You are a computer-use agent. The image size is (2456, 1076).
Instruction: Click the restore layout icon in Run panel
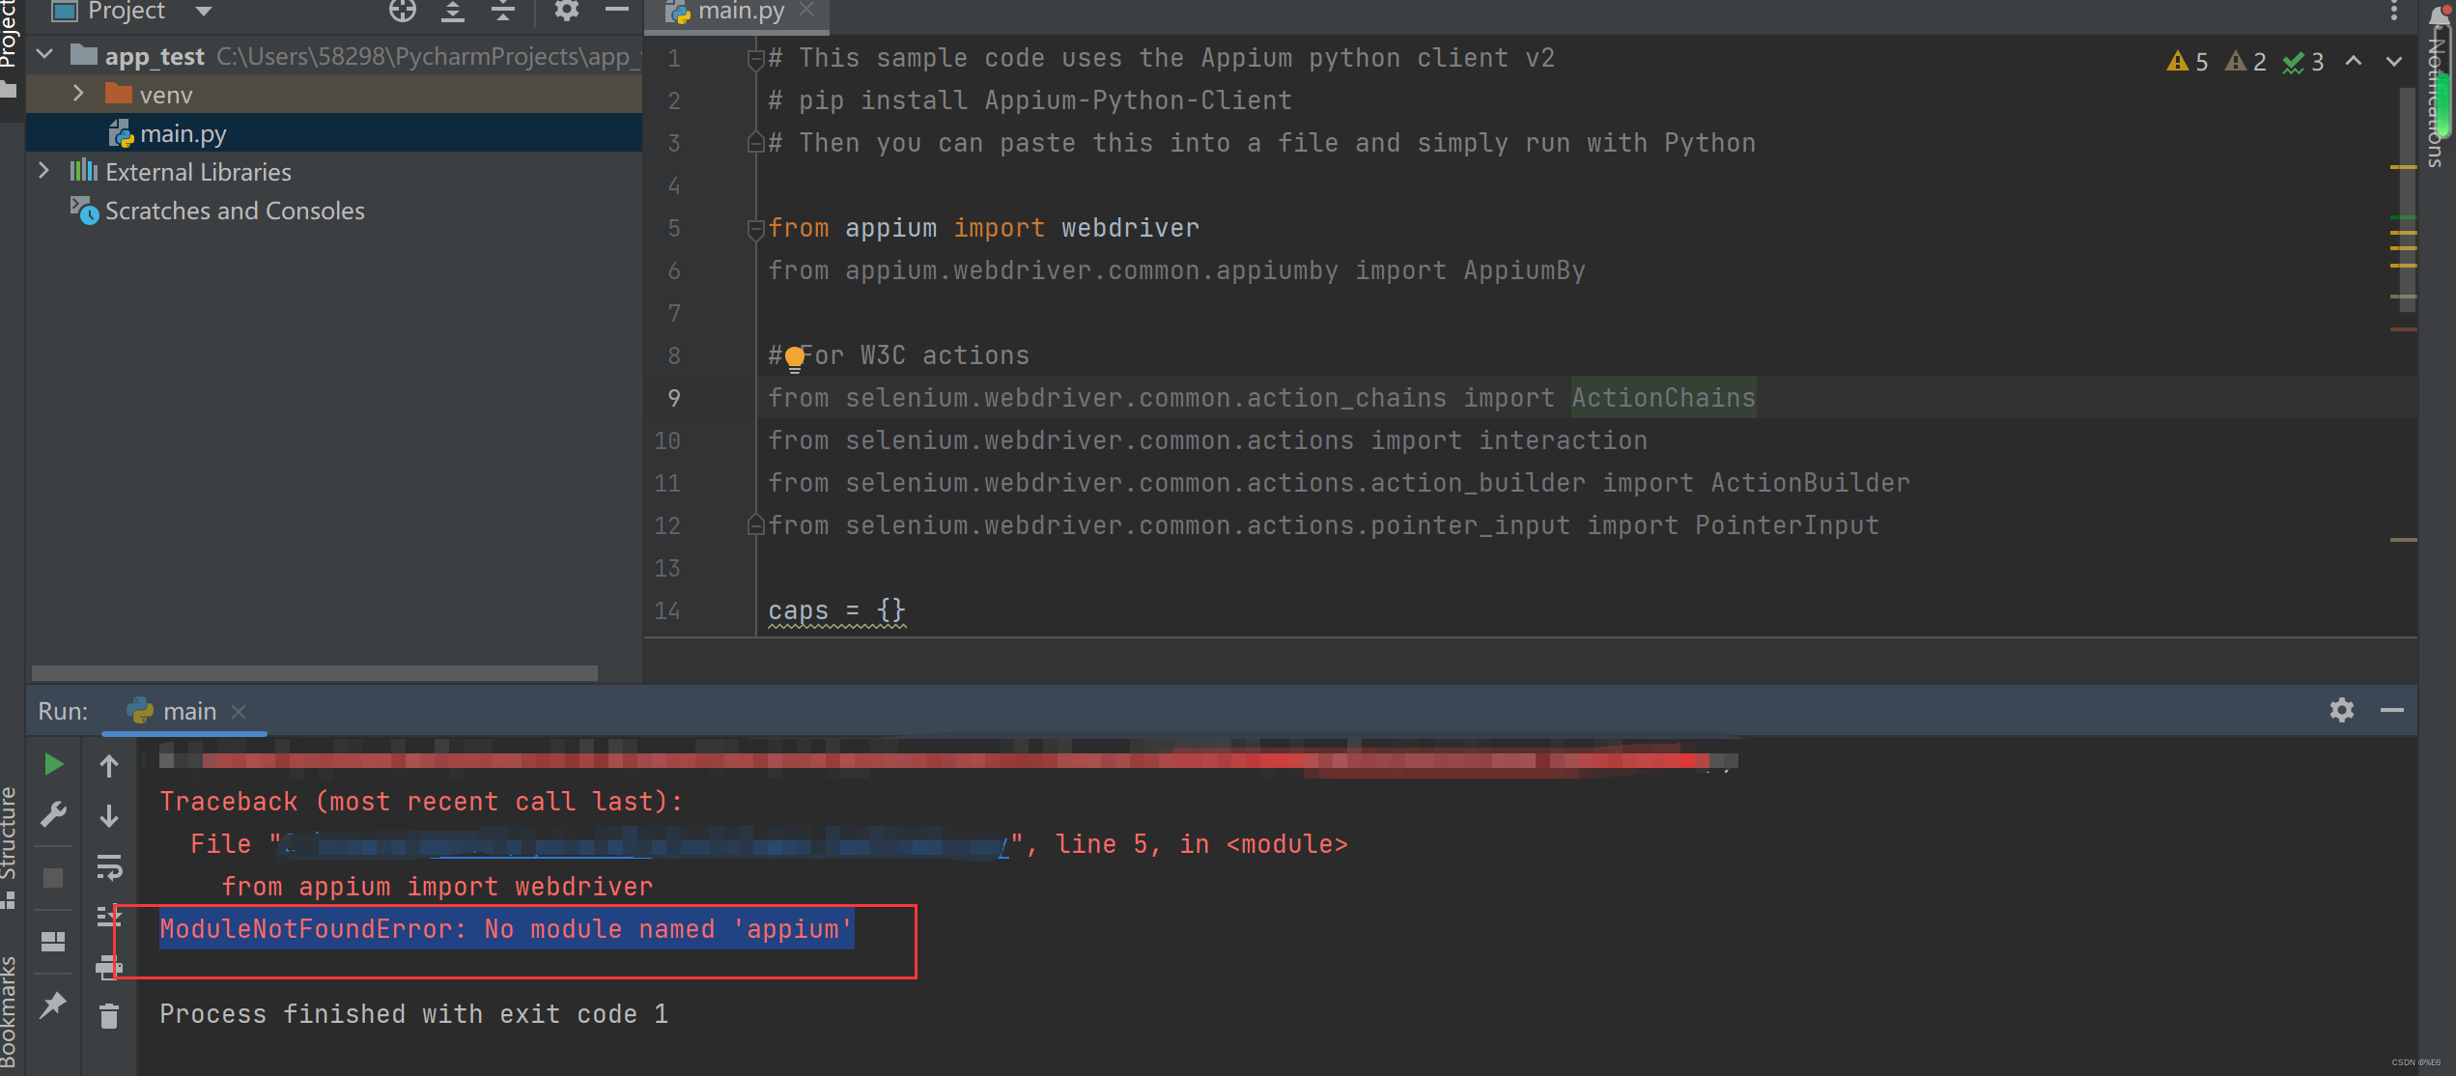coord(54,941)
